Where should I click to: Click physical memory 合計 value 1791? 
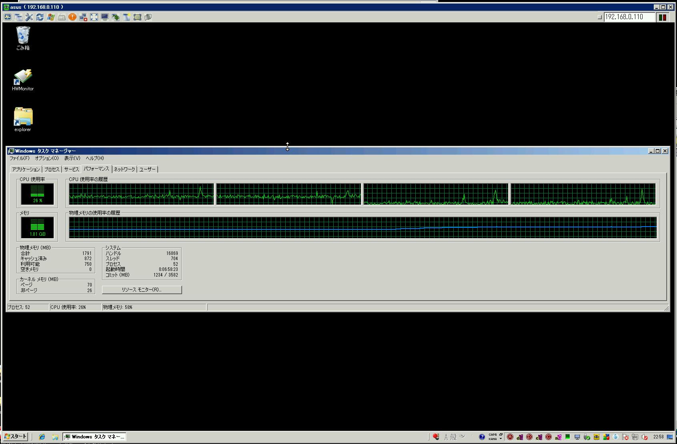pos(87,253)
